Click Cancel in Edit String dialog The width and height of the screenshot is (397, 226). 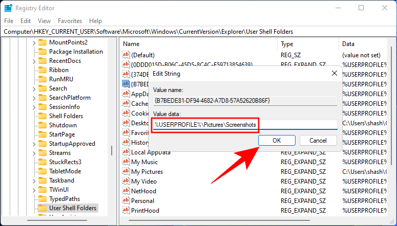[318, 140]
